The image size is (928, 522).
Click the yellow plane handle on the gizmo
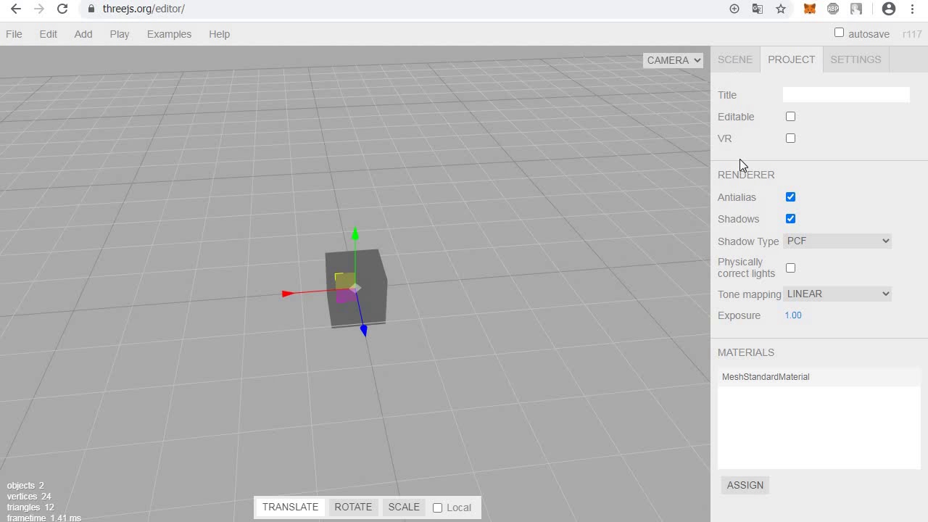coord(344,279)
